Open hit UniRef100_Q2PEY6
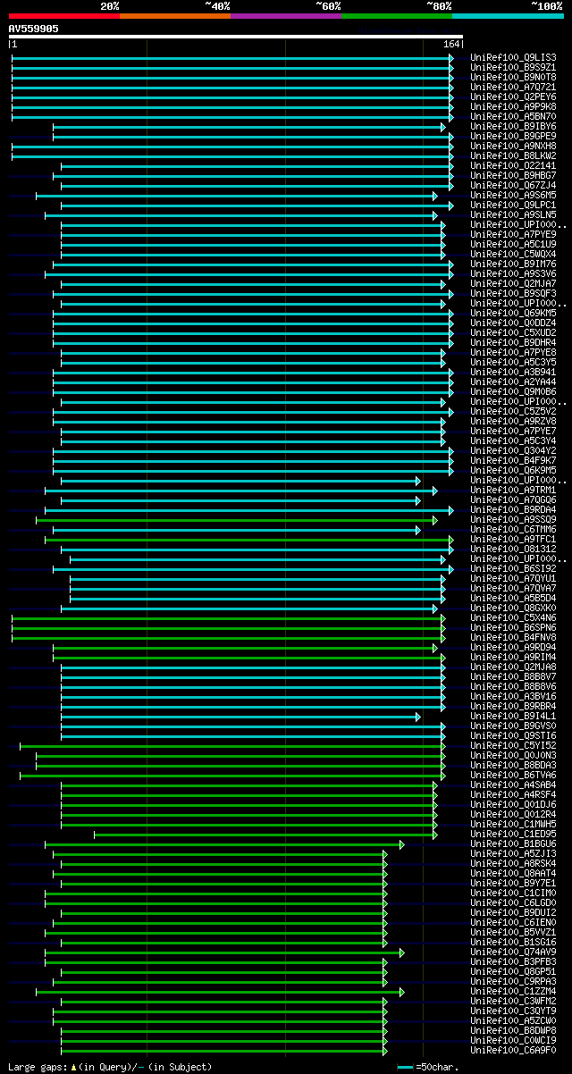572x1074 pixels. (x=514, y=97)
